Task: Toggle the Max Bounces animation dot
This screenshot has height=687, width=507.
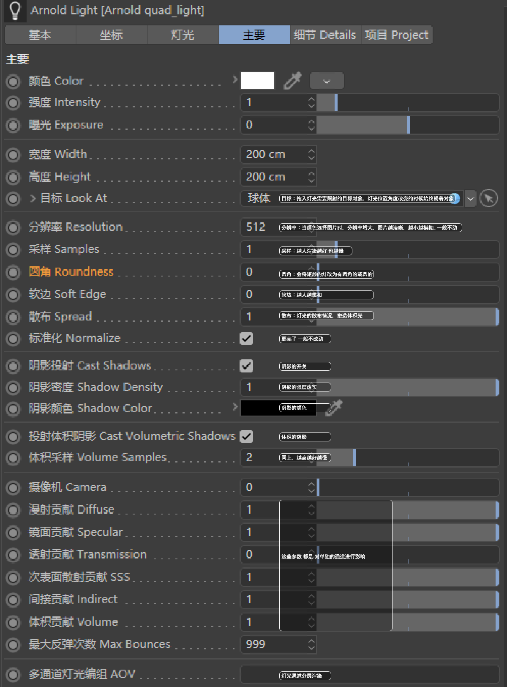Action: 13,645
